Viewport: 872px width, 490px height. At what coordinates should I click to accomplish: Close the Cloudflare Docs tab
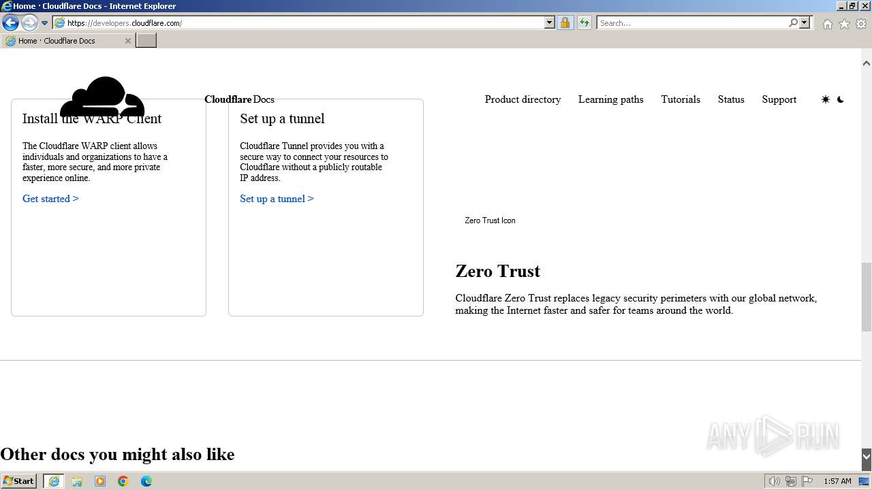(127, 41)
